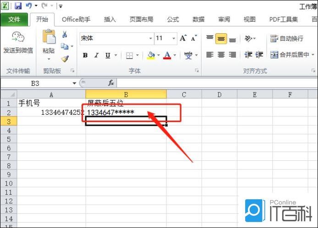The height and width of the screenshot is (228, 318).
Task: Click the 粘贴 paste clipboard icon
Action: click(x=49, y=37)
